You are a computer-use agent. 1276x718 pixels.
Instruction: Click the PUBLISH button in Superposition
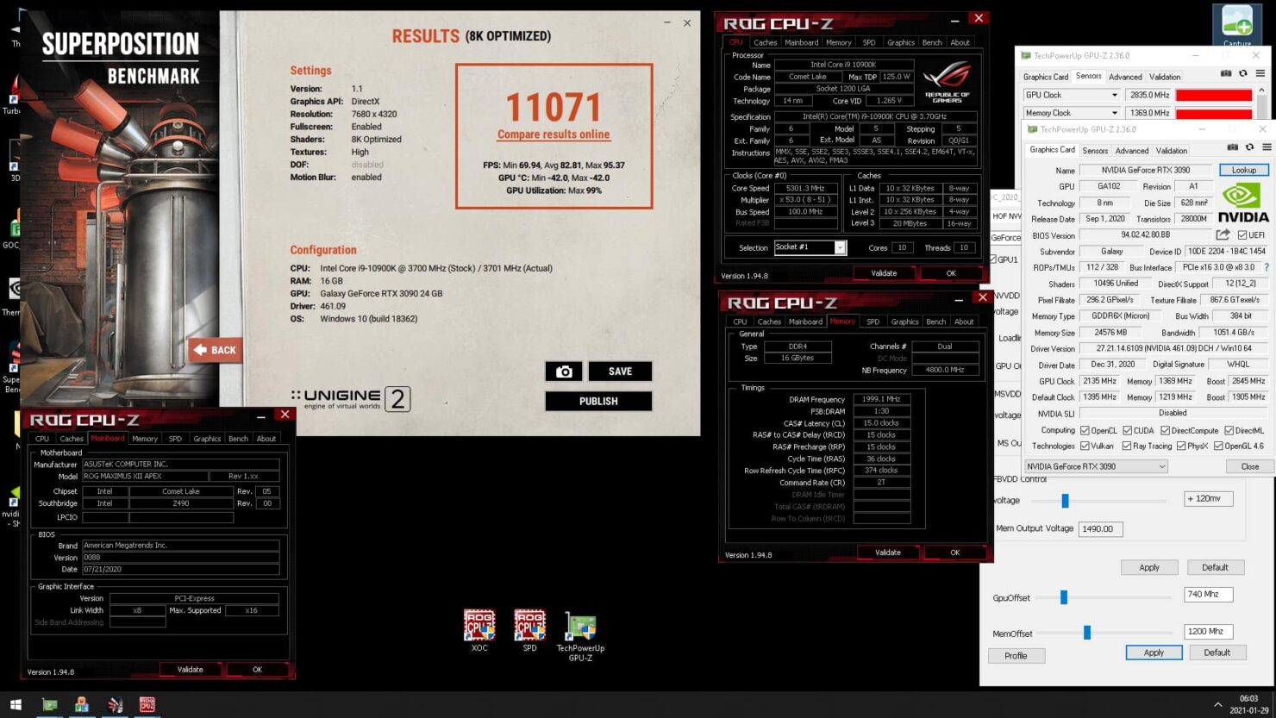point(598,401)
